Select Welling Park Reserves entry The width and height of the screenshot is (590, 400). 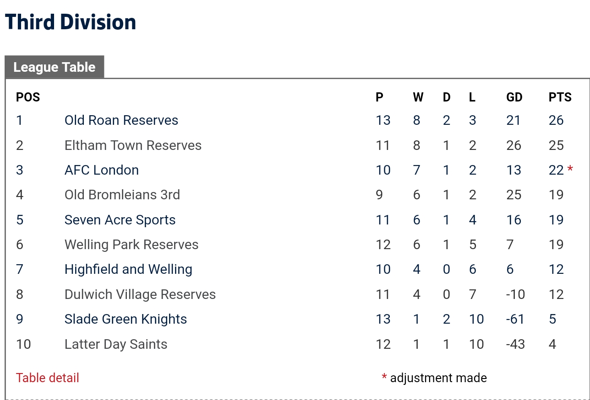coord(131,245)
